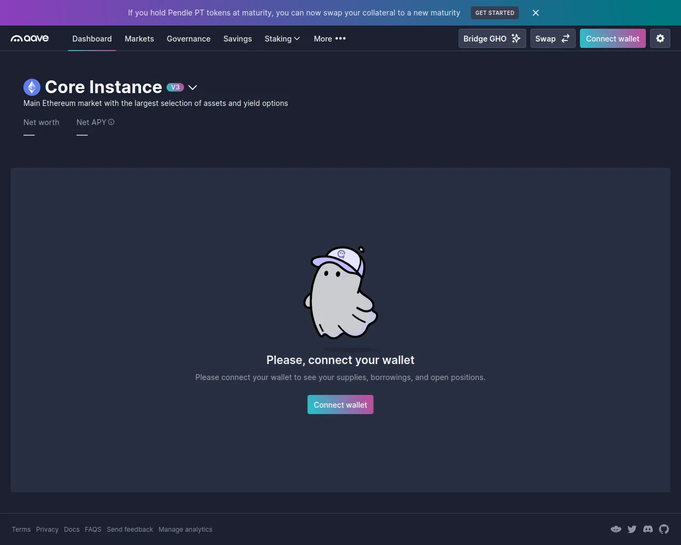Open the GitHub link in the footer
The width and height of the screenshot is (681, 545).
pos(664,529)
